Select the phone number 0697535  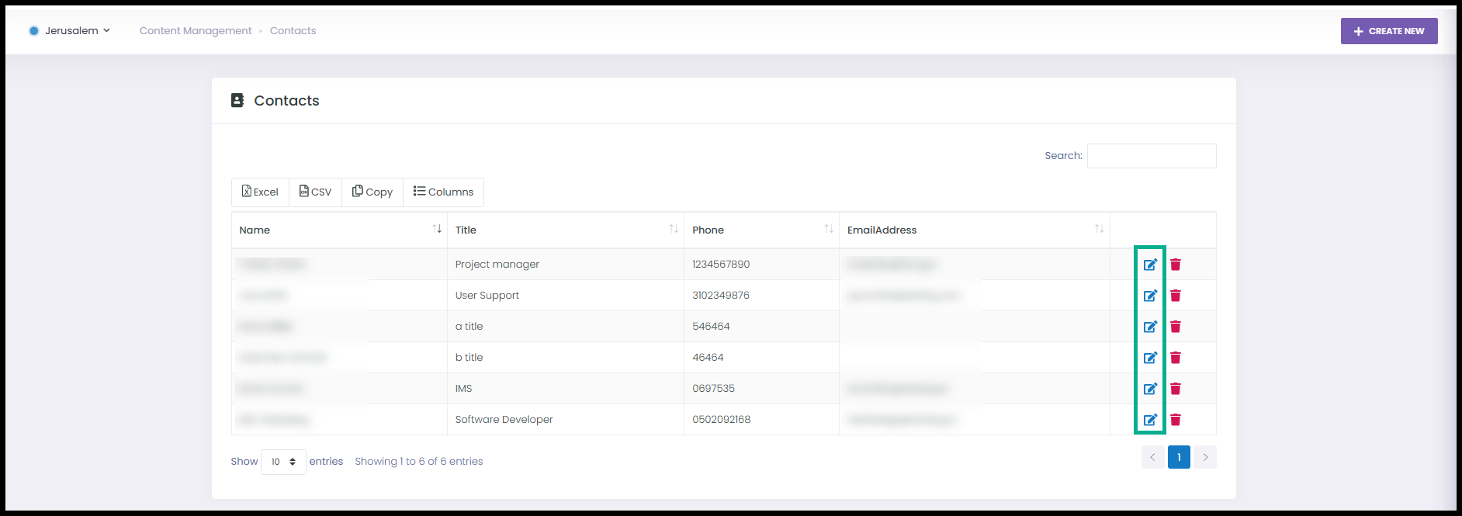coord(713,389)
